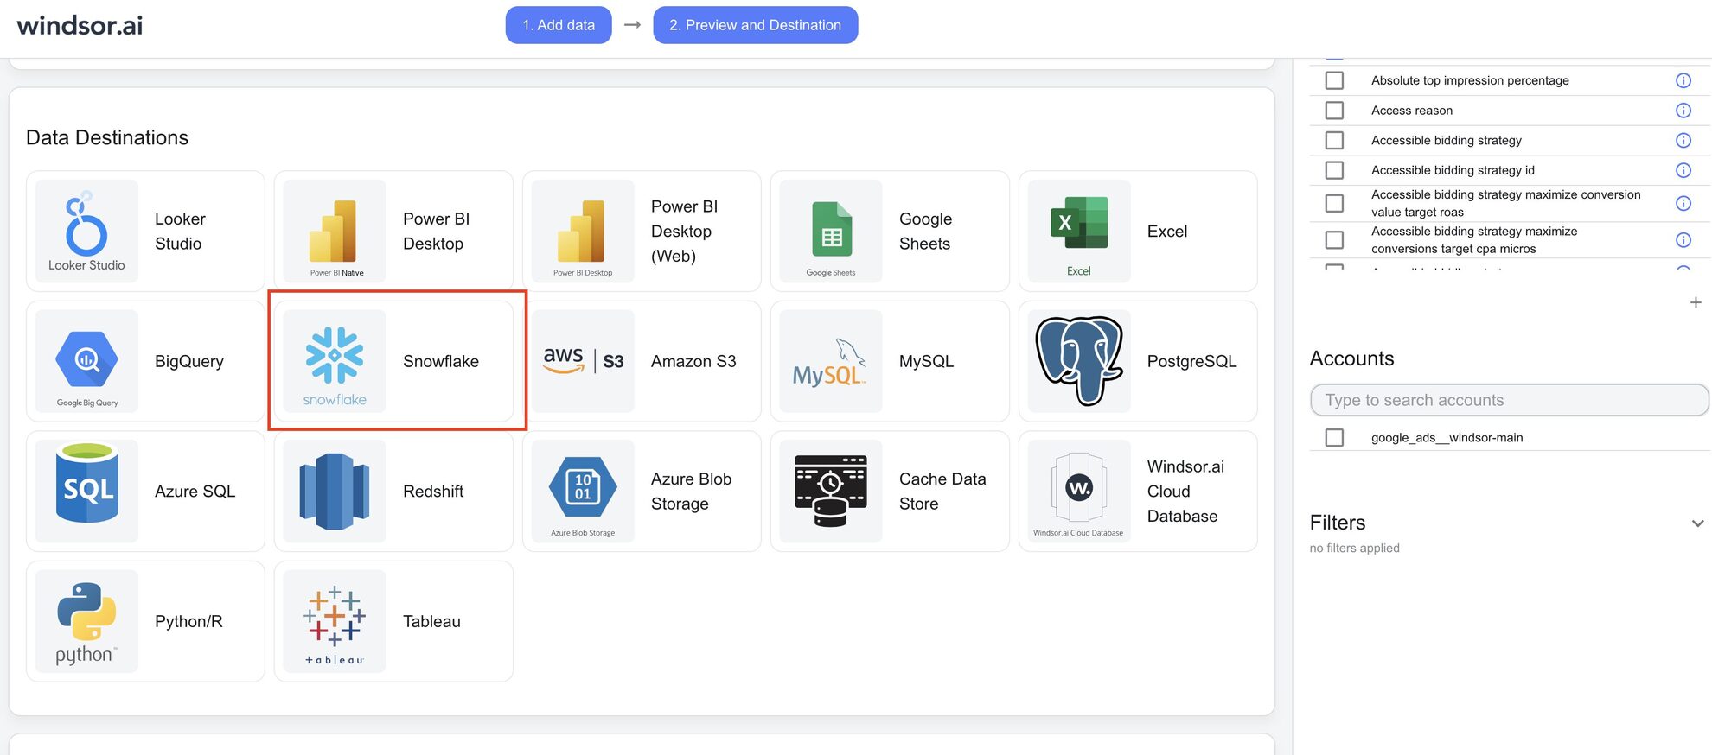Viewport: 1712px width, 755px height.
Task: Choose the Azure Blob Storage hexagon icon
Action: [583, 491]
